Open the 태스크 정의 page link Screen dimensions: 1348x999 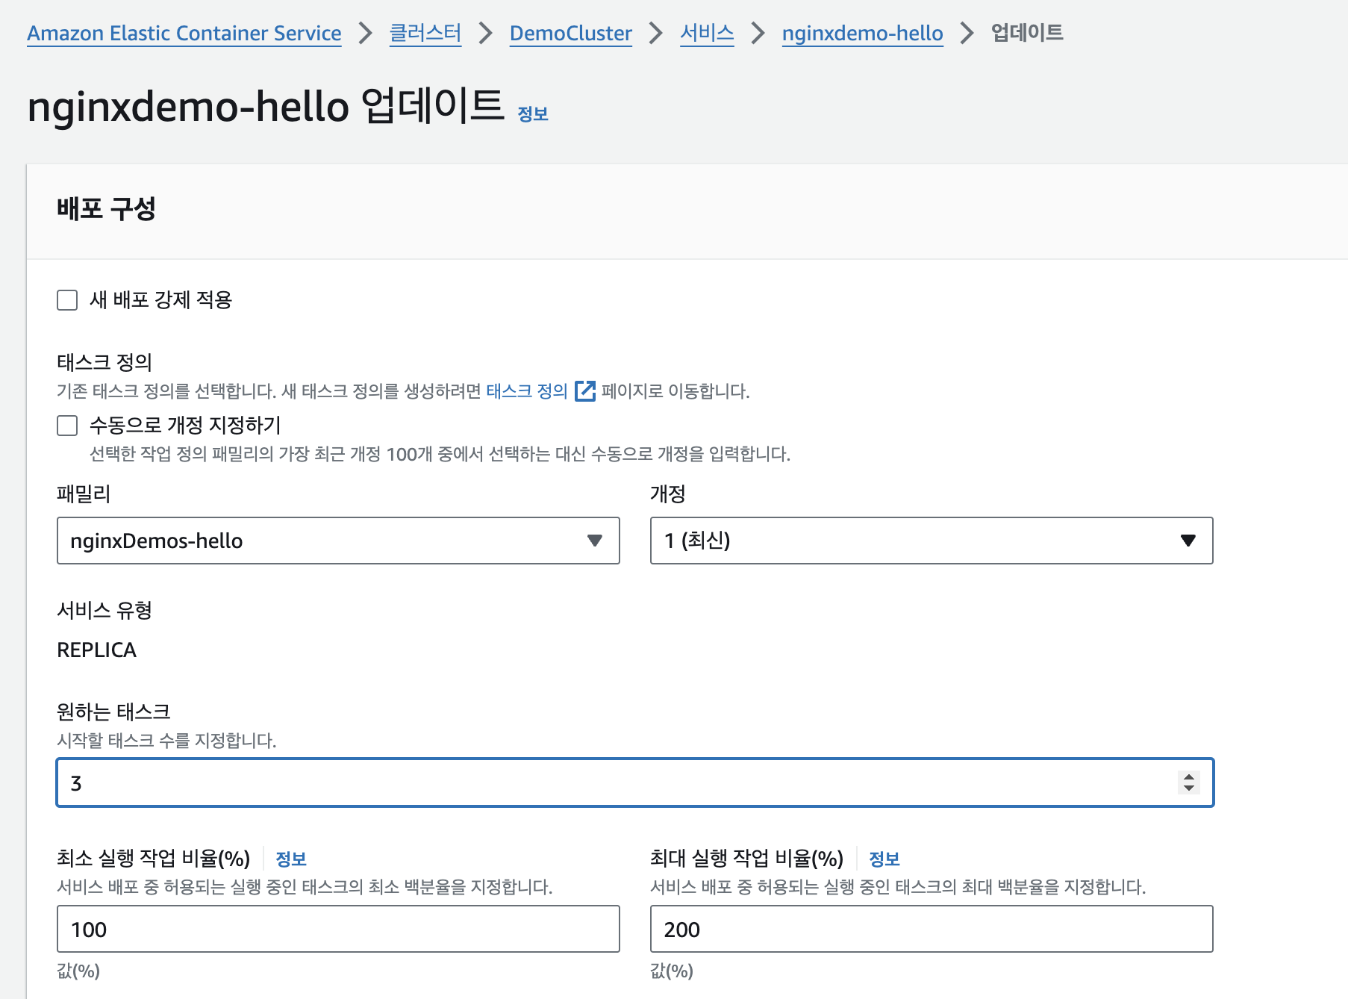pyautogui.click(x=526, y=391)
